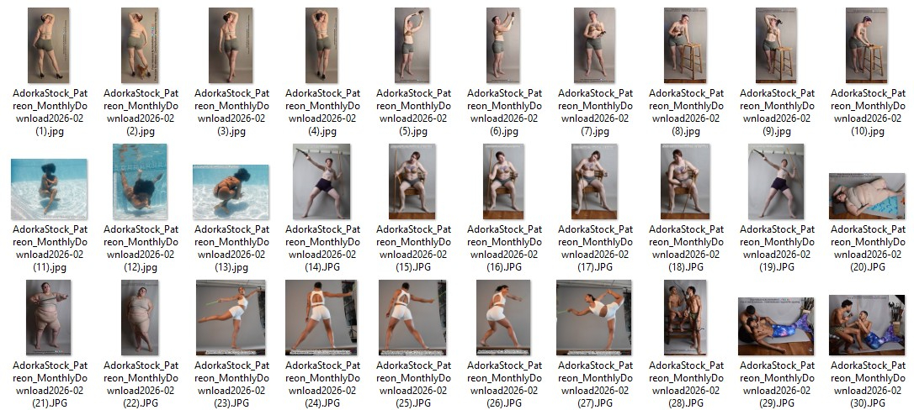The image size is (914, 410).
Task: Select the thumbnail of file (1).jpg
Action: 50,45
